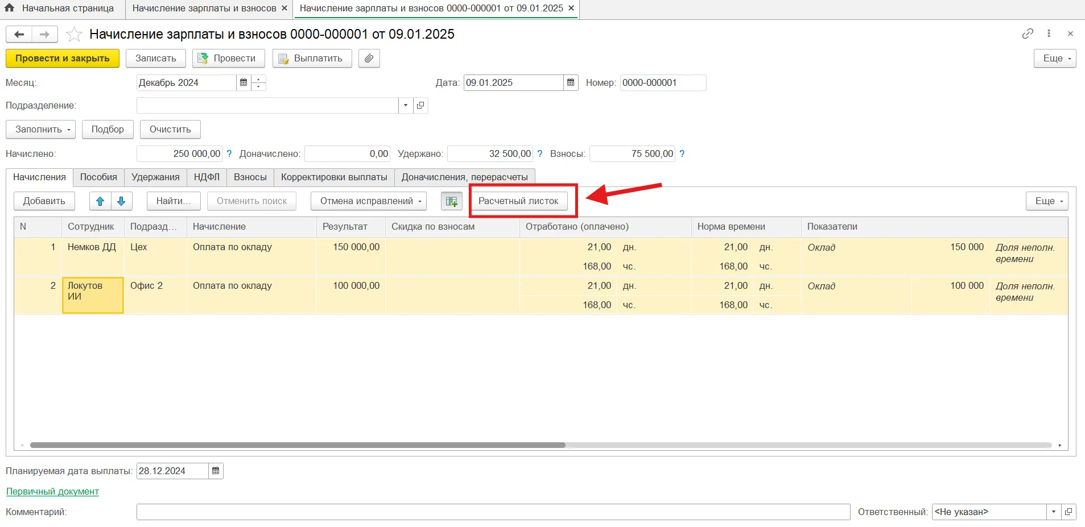Open the Первичный документ link
1085x527 pixels.
(52, 492)
